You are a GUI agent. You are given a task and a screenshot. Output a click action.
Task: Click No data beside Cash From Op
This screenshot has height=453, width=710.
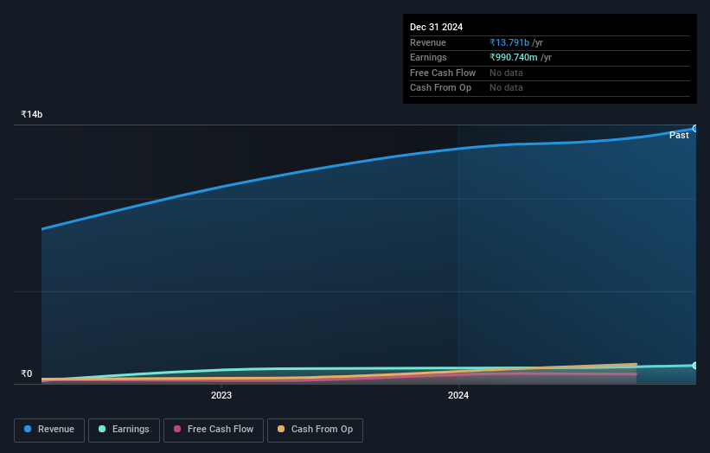pyautogui.click(x=506, y=88)
